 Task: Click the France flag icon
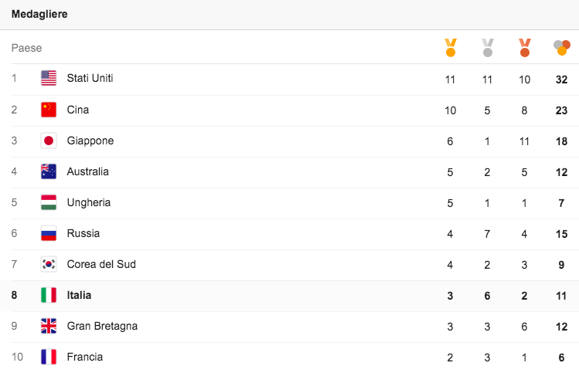(x=49, y=357)
